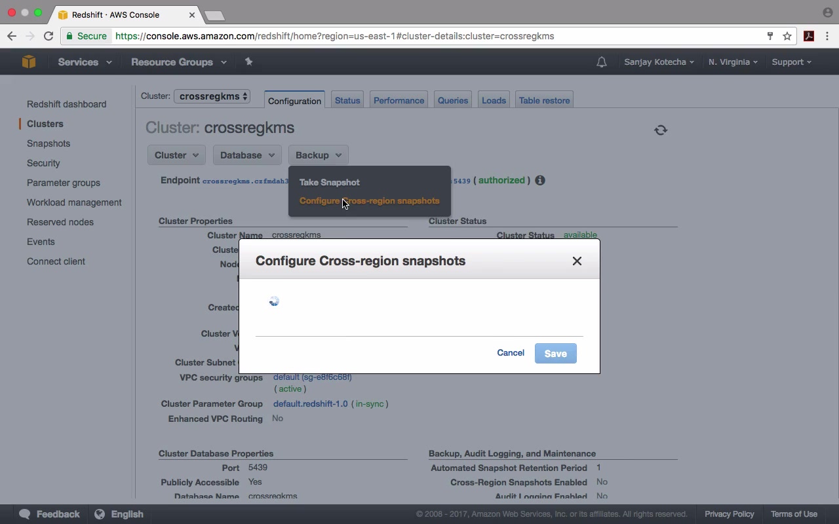Click the default.redshift-1.0 parameter group link
This screenshot has height=524, width=839.
(x=311, y=403)
